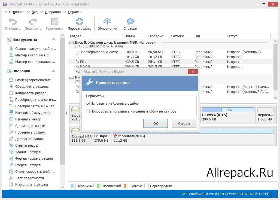
Task: Select the G: Files partition row
Action: coord(171,62)
